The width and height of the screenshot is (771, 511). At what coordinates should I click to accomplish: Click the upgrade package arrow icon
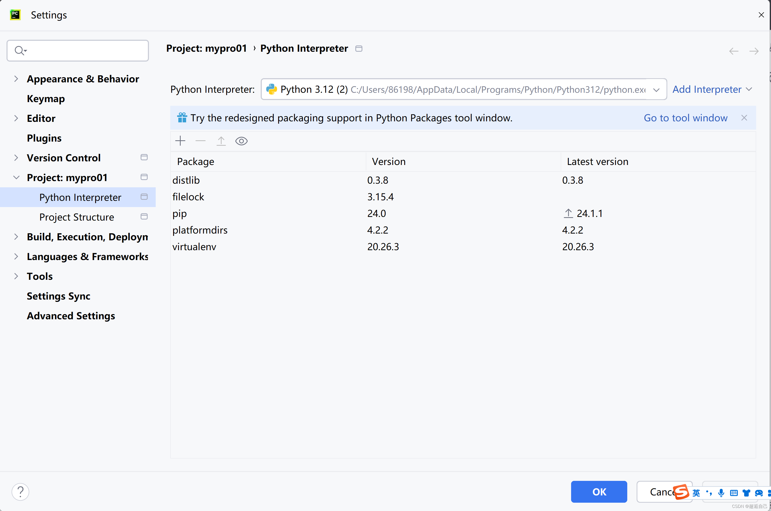221,141
